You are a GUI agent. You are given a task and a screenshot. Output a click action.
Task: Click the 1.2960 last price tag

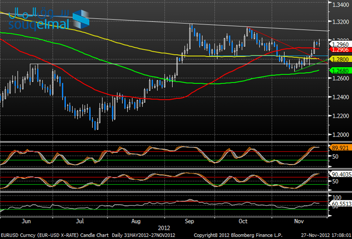339,44
